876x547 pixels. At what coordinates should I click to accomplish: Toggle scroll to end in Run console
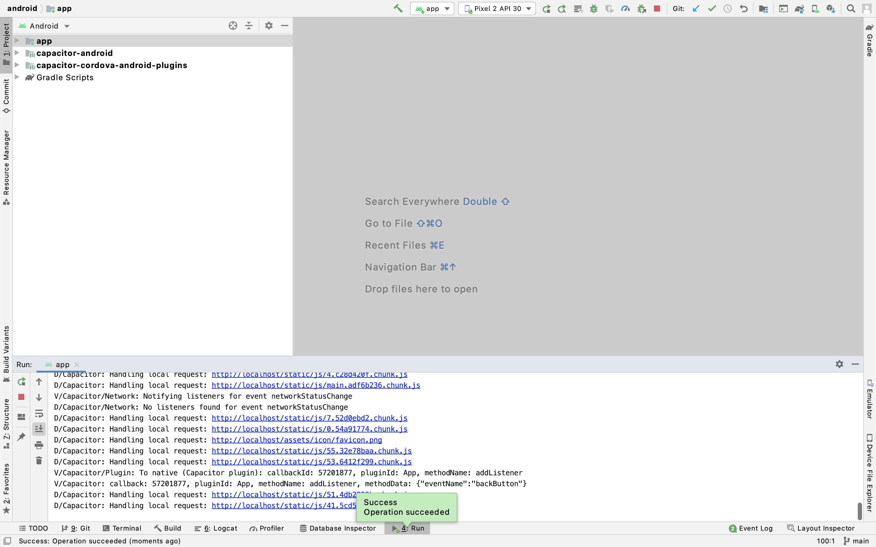click(x=39, y=429)
